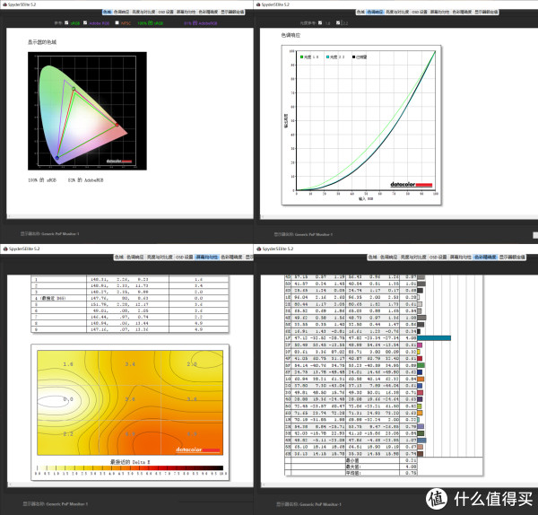The image size is (538, 515).
Task: Click the teal 4.00 delta bar in accuracy chart
Action: coord(434,338)
